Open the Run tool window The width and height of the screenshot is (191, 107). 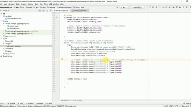click(x=49, y=103)
